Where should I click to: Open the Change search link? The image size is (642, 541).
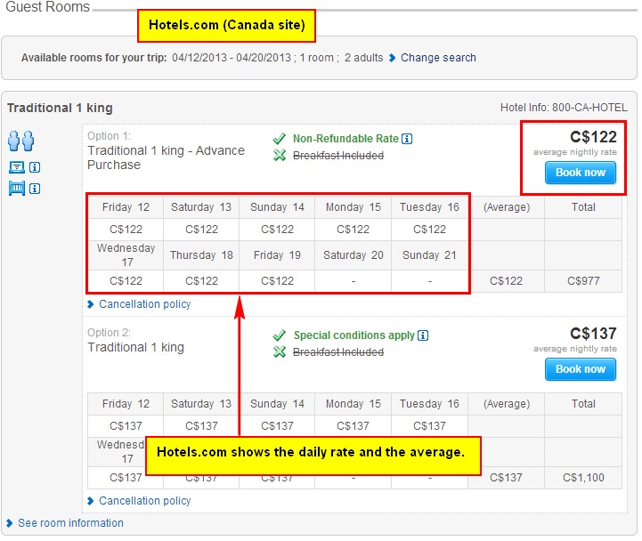point(438,58)
